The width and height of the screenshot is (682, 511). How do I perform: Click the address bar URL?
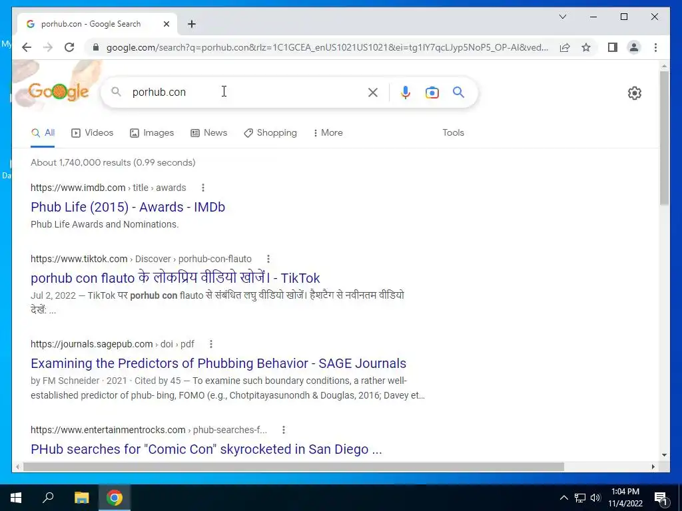(x=327, y=47)
